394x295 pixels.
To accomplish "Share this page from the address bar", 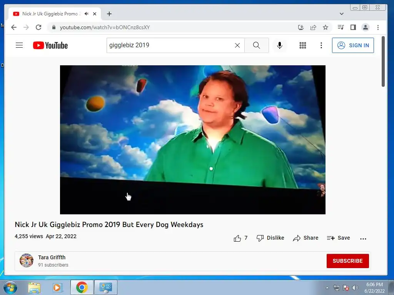I will (x=313, y=27).
